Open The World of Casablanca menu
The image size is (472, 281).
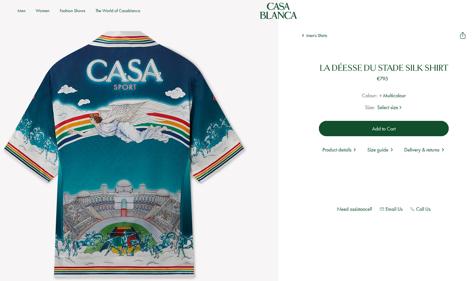(117, 11)
